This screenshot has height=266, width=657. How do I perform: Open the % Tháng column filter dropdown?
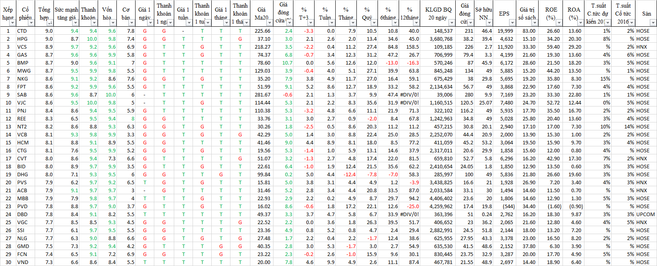pos(352,23)
